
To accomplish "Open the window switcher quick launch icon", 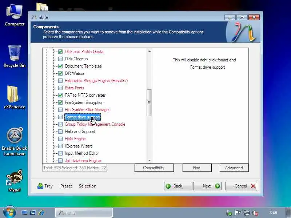I will point(33,213).
